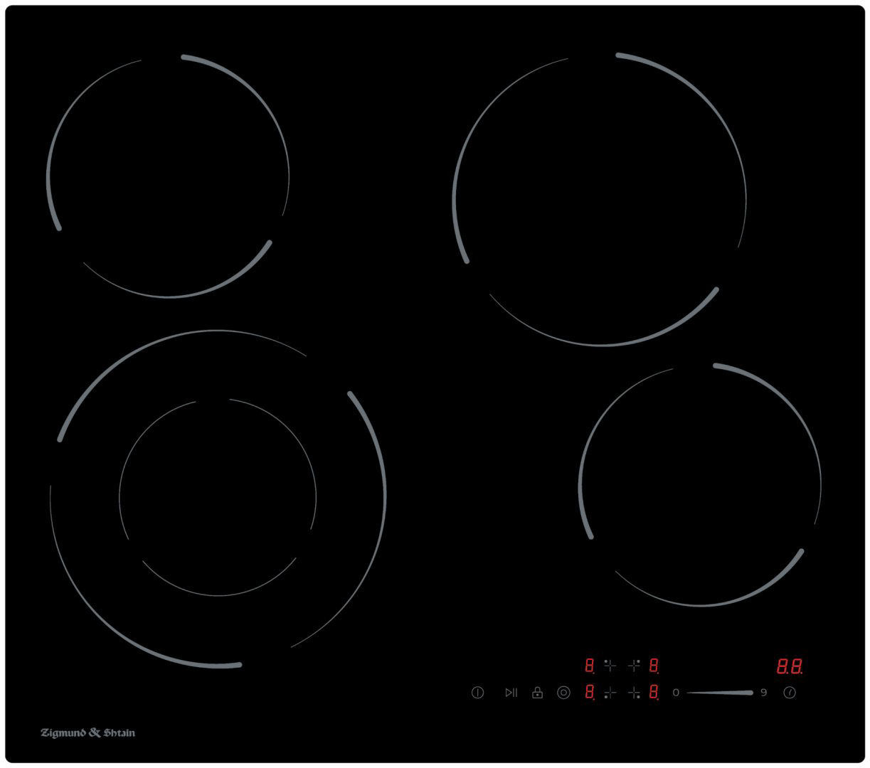Tap the "0" minimum label of slider
Screen dimensions: 870x768
click(676, 693)
